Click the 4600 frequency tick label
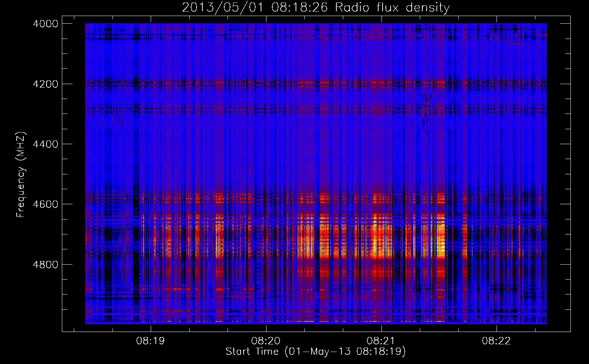This screenshot has width=589, height=364. tap(46, 204)
